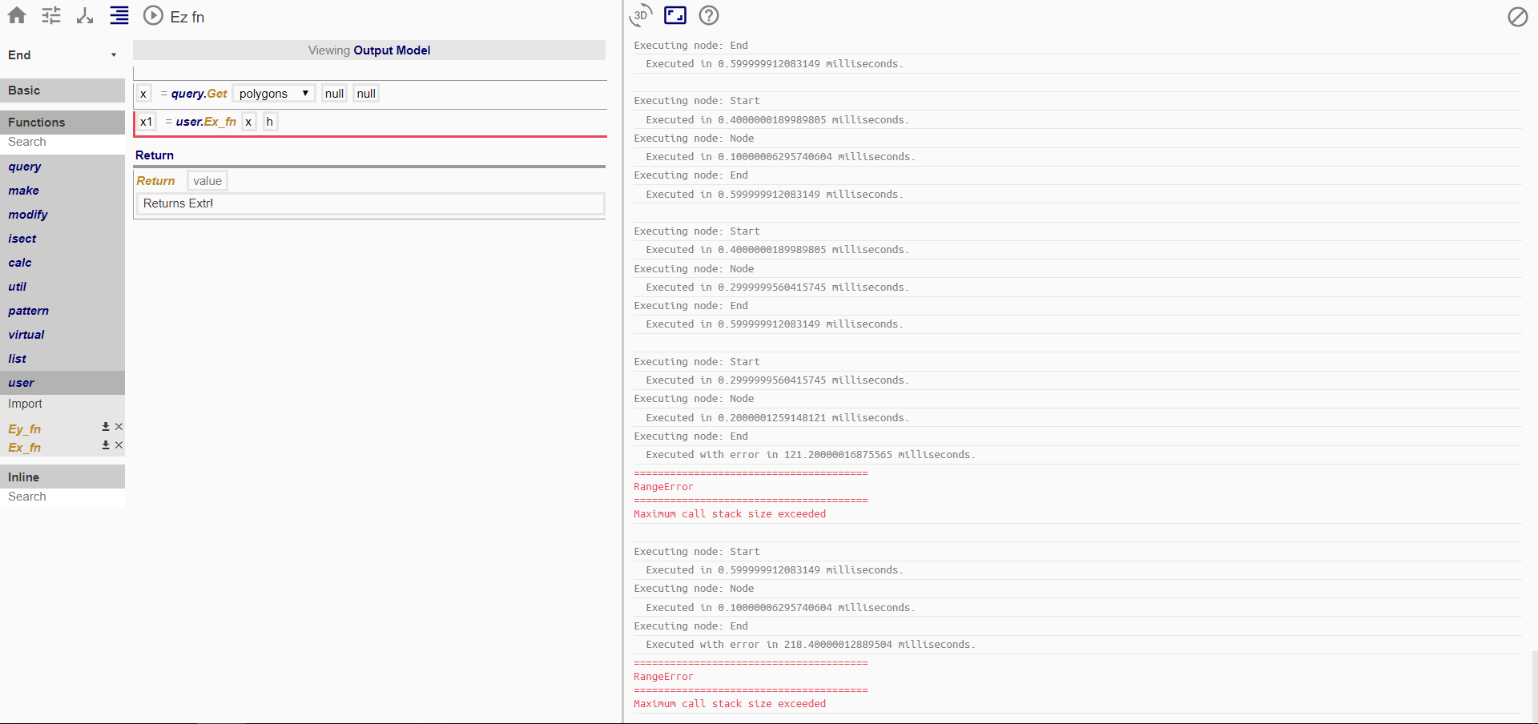The height and width of the screenshot is (724, 1538).
Task: Toggle fullscreen viewer icon
Action: pos(675,15)
